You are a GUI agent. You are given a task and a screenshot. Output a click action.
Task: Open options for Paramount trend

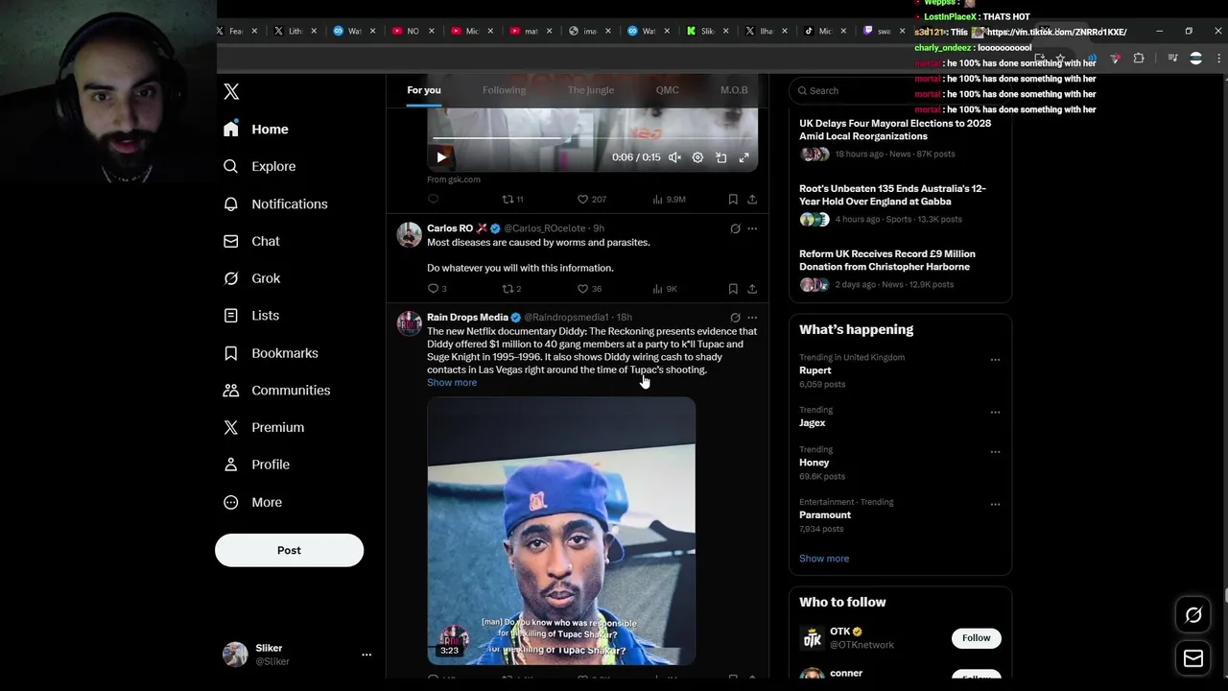click(995, 505)
